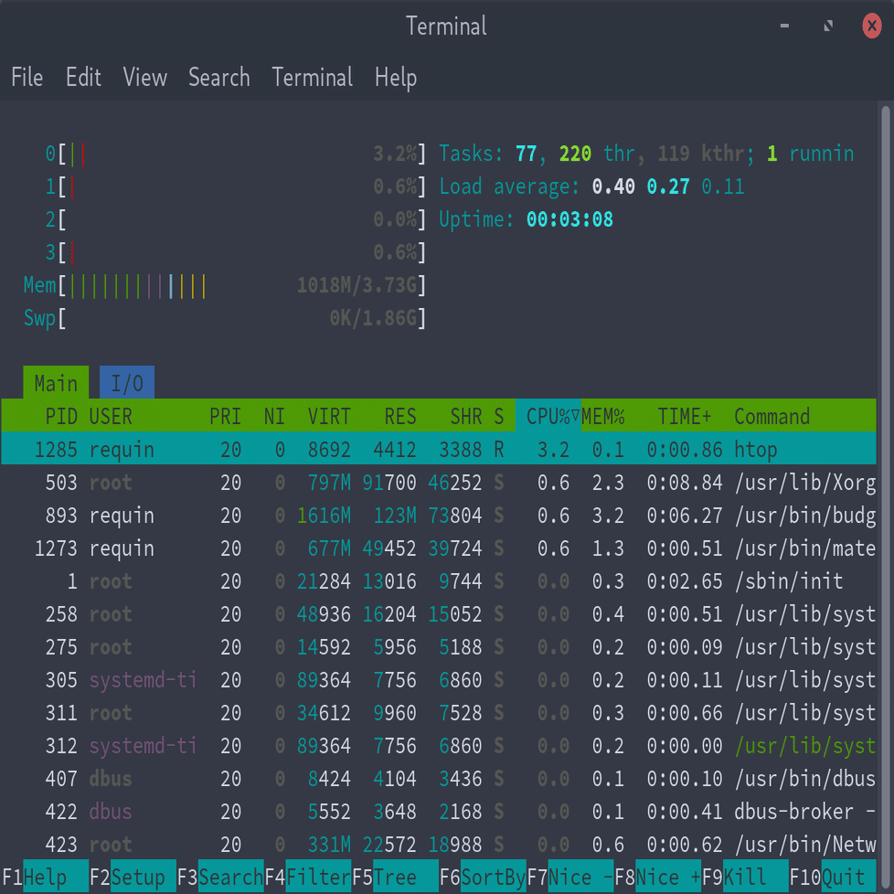Select process row with PID 312
The width and height of the screenshot is (894, 894).
tap(439, 745)
